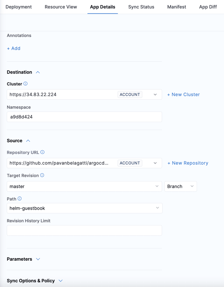
Task: Expand Sync Options & Policy section
Action: pos(60,281)
